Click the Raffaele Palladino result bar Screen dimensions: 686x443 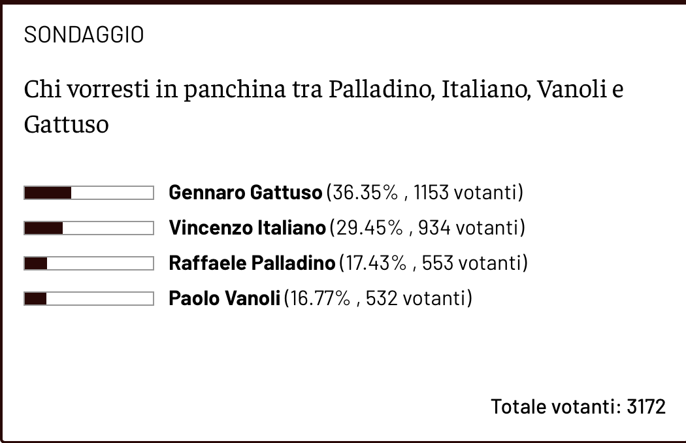click(89, 263)
